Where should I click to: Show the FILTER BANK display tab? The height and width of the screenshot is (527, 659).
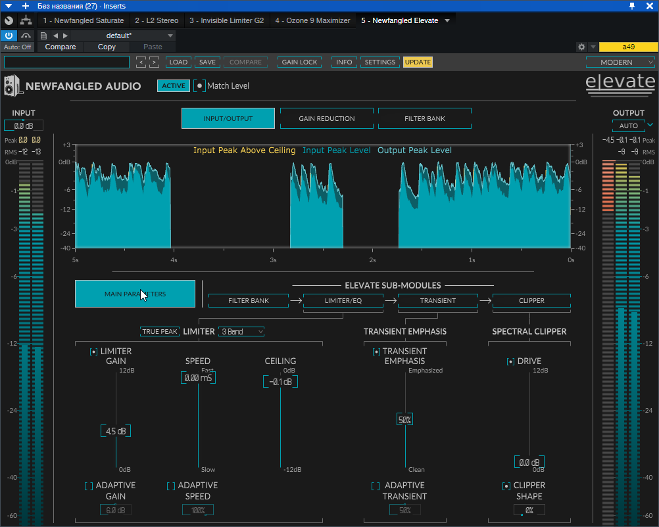pos(424,118)
